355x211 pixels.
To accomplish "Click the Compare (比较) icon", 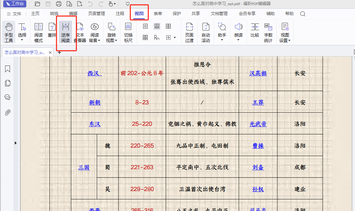I will tap(255, 32).
